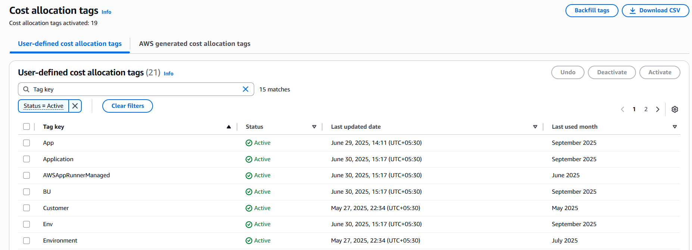Click Clear filters button
692x250 pixels.
click(128, 106)
